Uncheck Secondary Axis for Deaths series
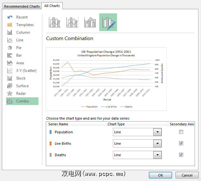This screenshot has width=201, height=181. (x=181, y=155)
